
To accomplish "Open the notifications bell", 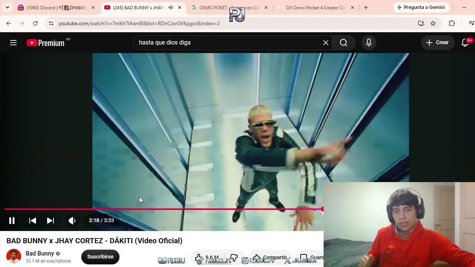I will [x=465, y=43].
